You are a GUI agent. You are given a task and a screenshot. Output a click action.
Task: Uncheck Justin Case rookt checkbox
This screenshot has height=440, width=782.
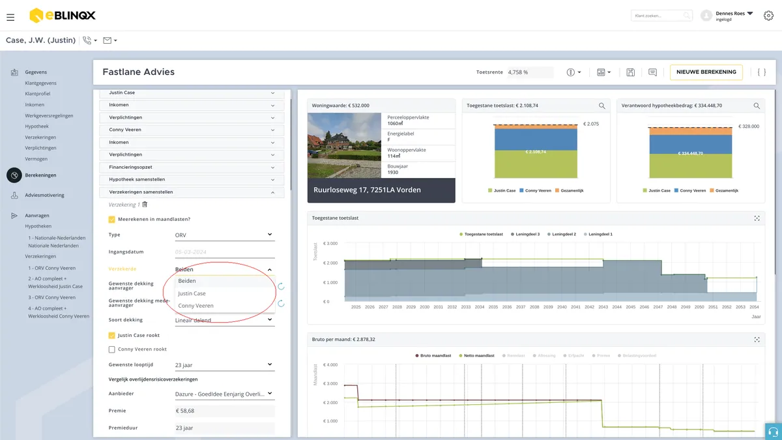tap(112, 336)
